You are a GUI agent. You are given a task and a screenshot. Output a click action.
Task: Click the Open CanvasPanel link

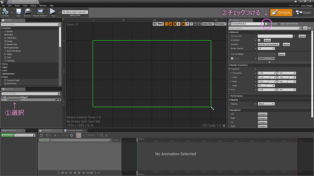click(x=289, y=24)
